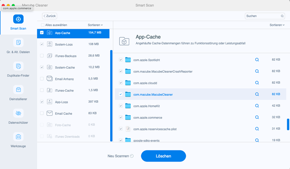Select the Email Anhang category row
The width and height of the screenshot is (290, 169).
click(73, 79)
